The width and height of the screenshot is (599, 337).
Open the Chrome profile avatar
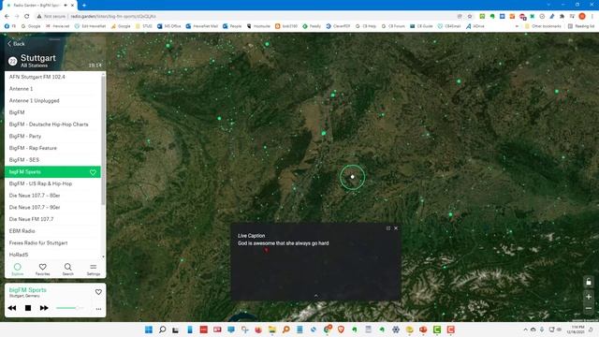pos(582,16)
